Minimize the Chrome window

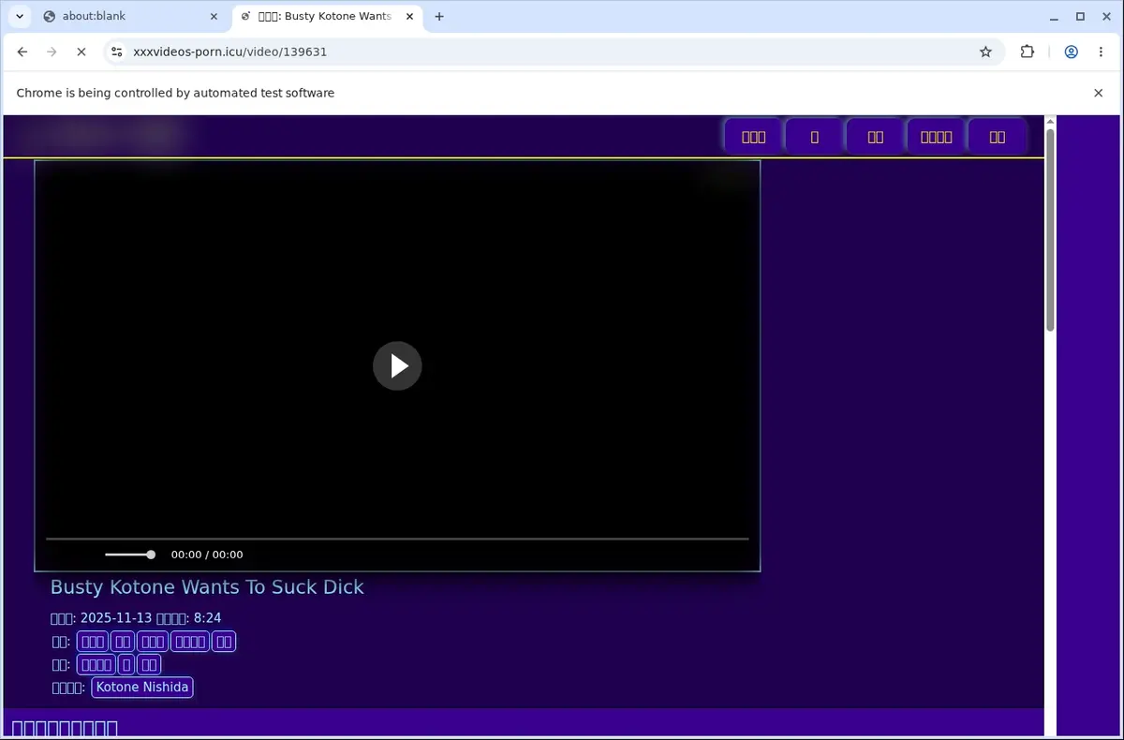1055,16
